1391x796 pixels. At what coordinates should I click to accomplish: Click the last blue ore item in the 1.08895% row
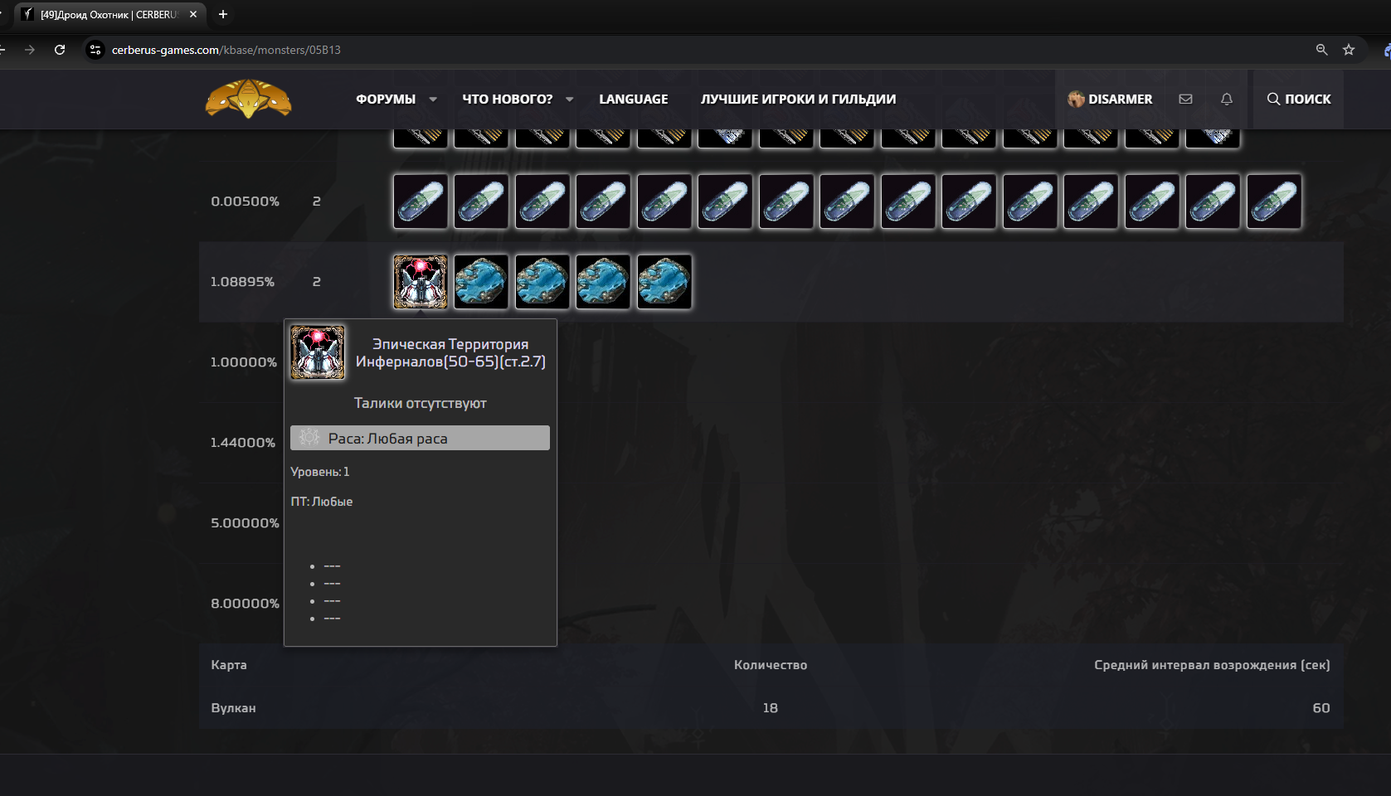664,282
